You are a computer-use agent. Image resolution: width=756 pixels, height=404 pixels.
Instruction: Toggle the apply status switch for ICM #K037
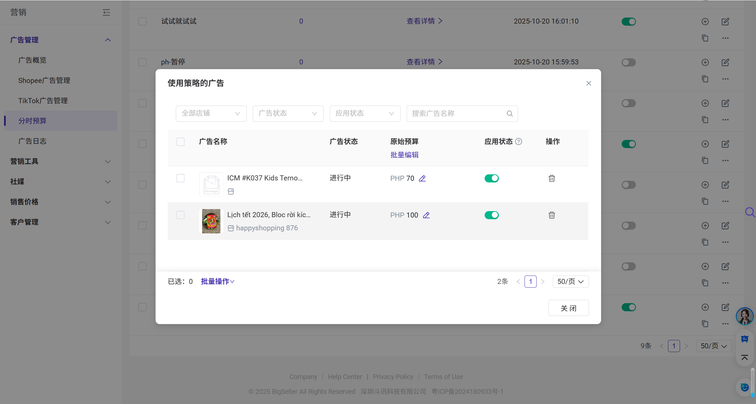(x=491, y=178)
